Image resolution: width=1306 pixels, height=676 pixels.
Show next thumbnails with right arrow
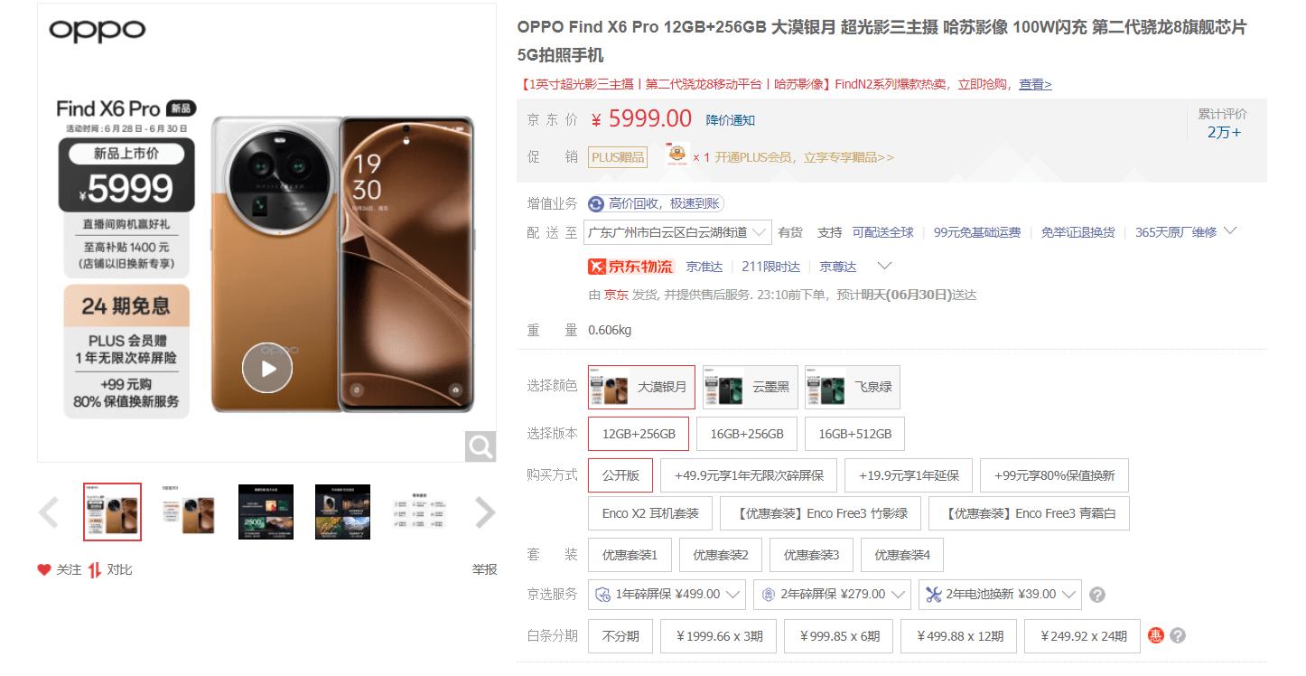(486, 512)
